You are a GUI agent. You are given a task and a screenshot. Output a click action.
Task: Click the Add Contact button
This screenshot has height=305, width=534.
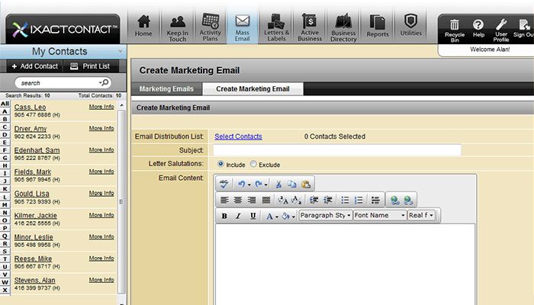(34, 66)
